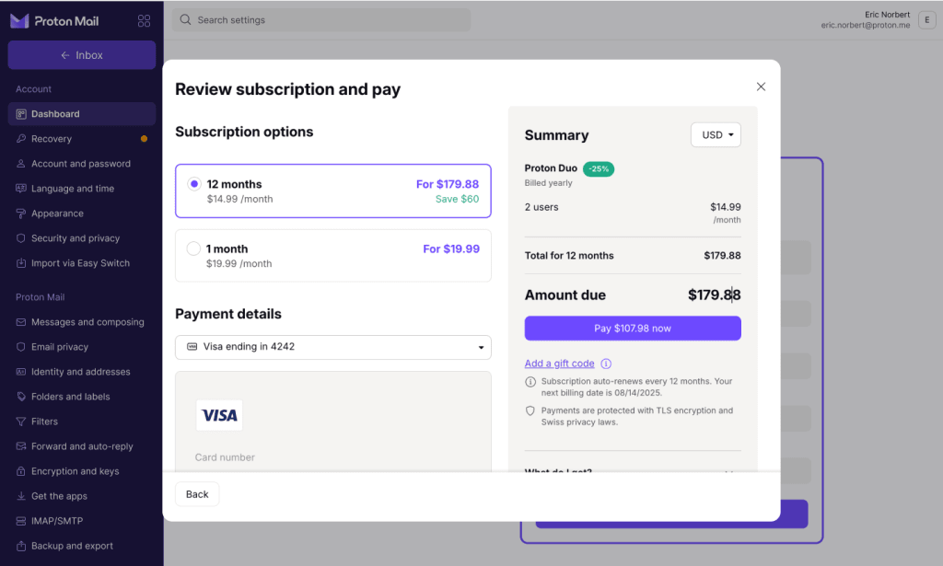Viewport: 943px width, 566px height.
Task: Click the Account and password icon
Action: 21,164
